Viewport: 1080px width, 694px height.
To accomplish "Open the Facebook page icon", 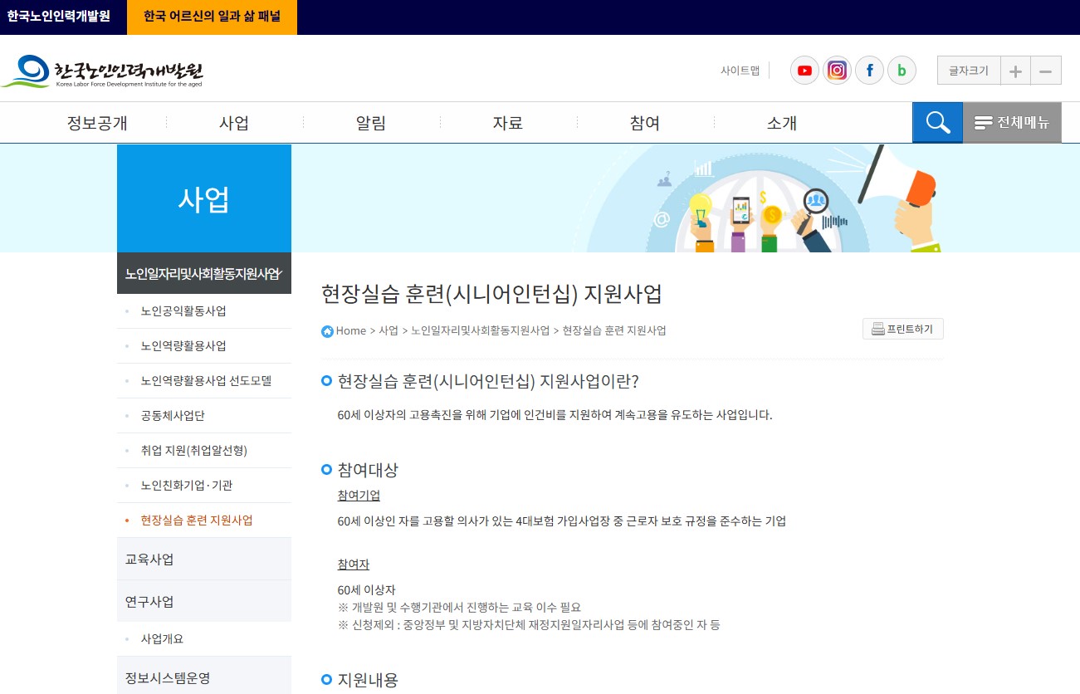I will tap(869, 71).
